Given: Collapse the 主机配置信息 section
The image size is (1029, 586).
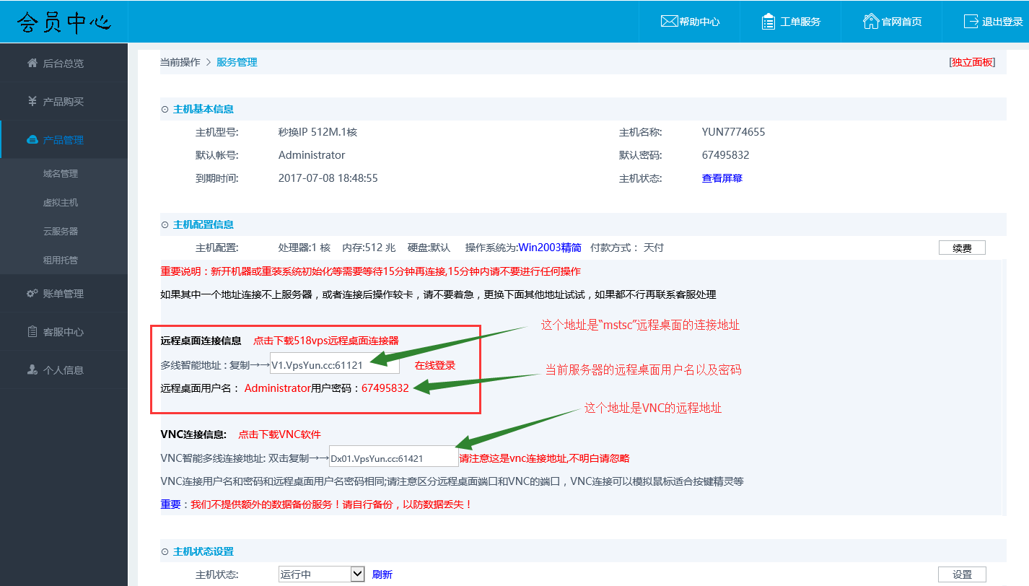Looking at the screenshot, I should coord(165,224).
